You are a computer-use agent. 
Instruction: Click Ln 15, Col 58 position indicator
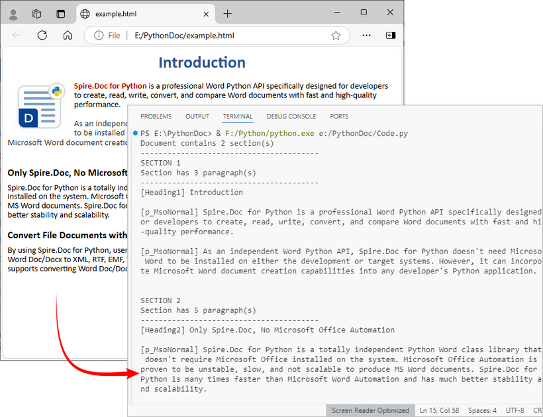[440, 410]
